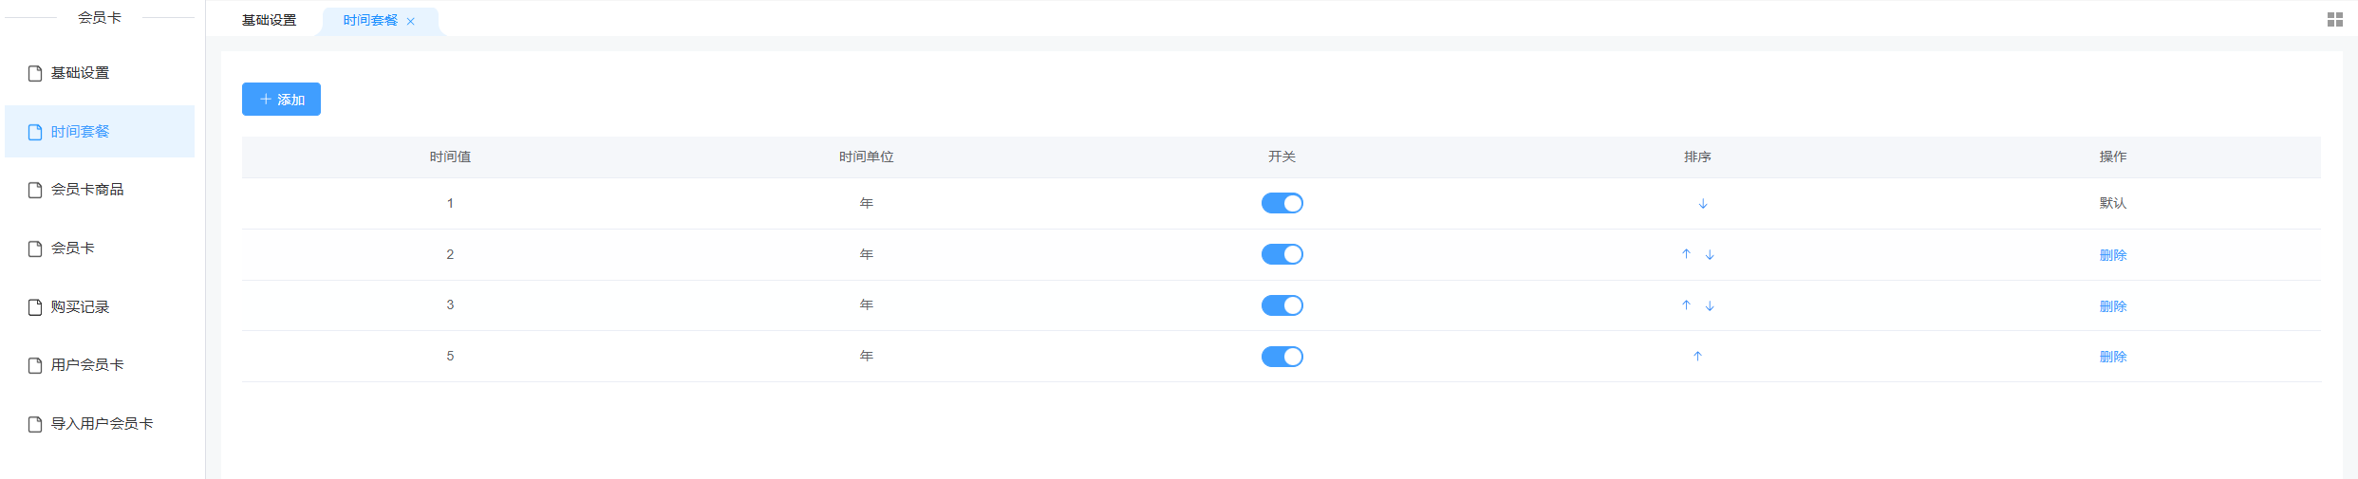The image size is (2358, 479).
Task: Click the 添加 button
Action: (x=281, y=100)
